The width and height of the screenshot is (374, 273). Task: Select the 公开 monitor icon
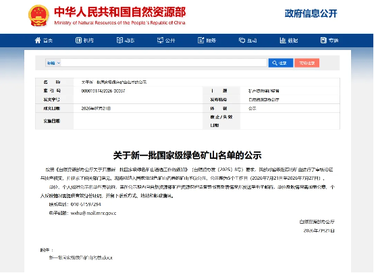(x=160, y=41)
